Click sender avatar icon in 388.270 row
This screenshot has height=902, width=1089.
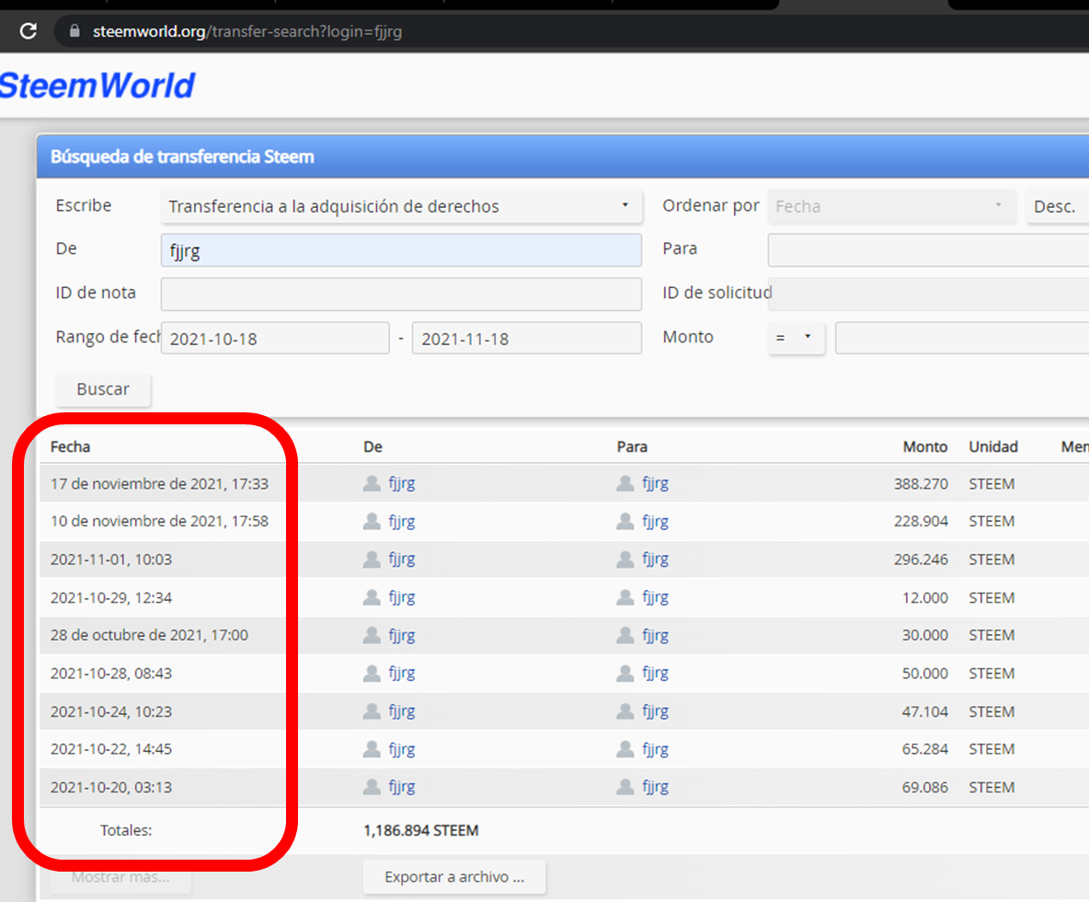[372, 483]
